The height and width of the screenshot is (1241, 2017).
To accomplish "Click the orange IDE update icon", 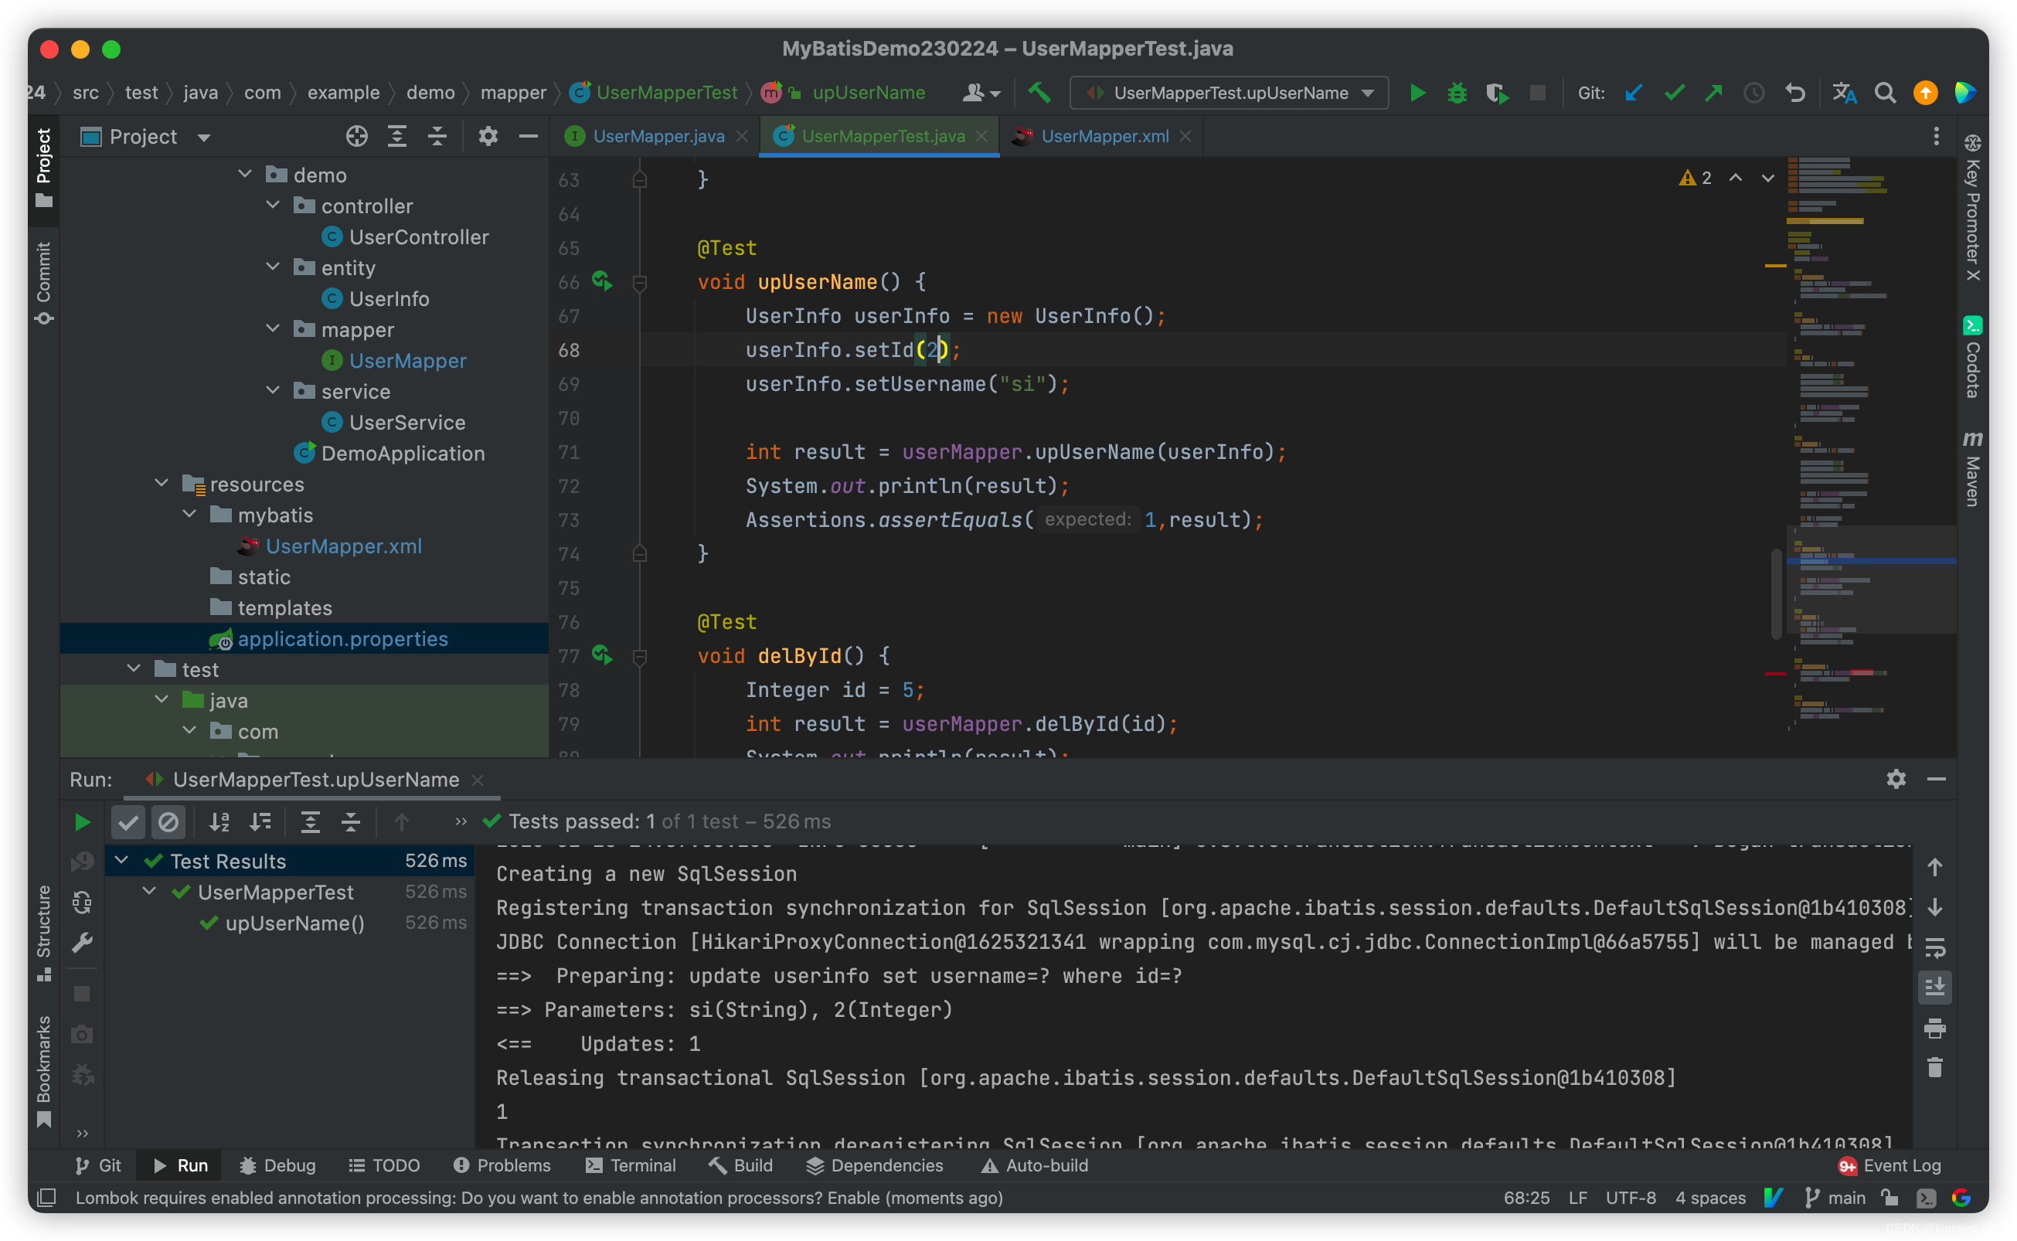I will (1925, 93).
